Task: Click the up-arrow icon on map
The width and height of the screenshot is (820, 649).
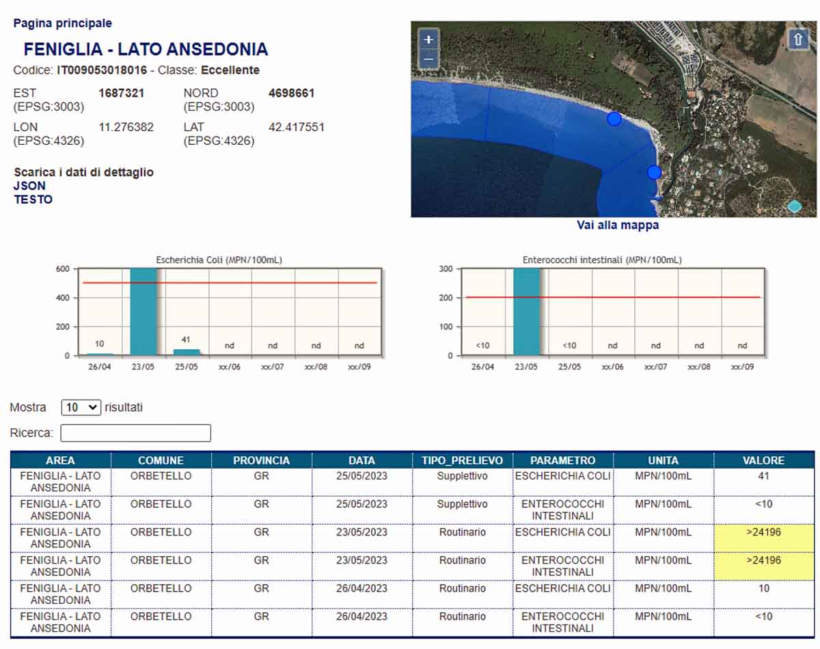Action: (797, 39)
